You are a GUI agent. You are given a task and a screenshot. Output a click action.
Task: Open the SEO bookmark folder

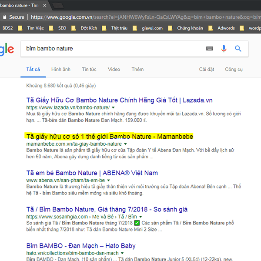(58, 28)
